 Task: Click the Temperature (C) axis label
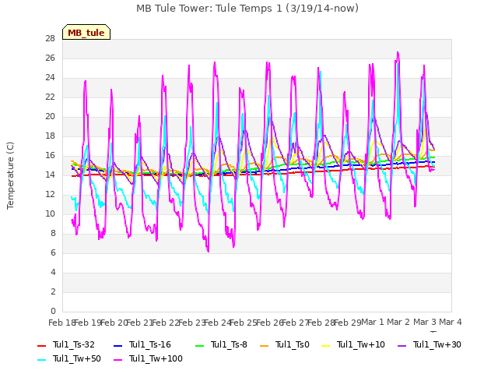[x=10, y=175]
